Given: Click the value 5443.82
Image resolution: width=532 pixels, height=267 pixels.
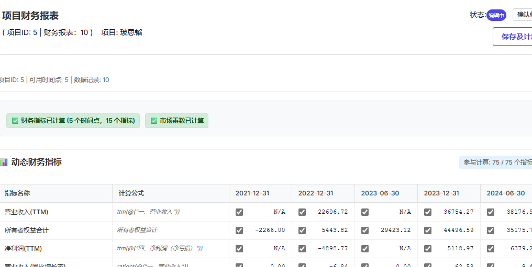Looking at the screenshot, I should pos(335,230).
